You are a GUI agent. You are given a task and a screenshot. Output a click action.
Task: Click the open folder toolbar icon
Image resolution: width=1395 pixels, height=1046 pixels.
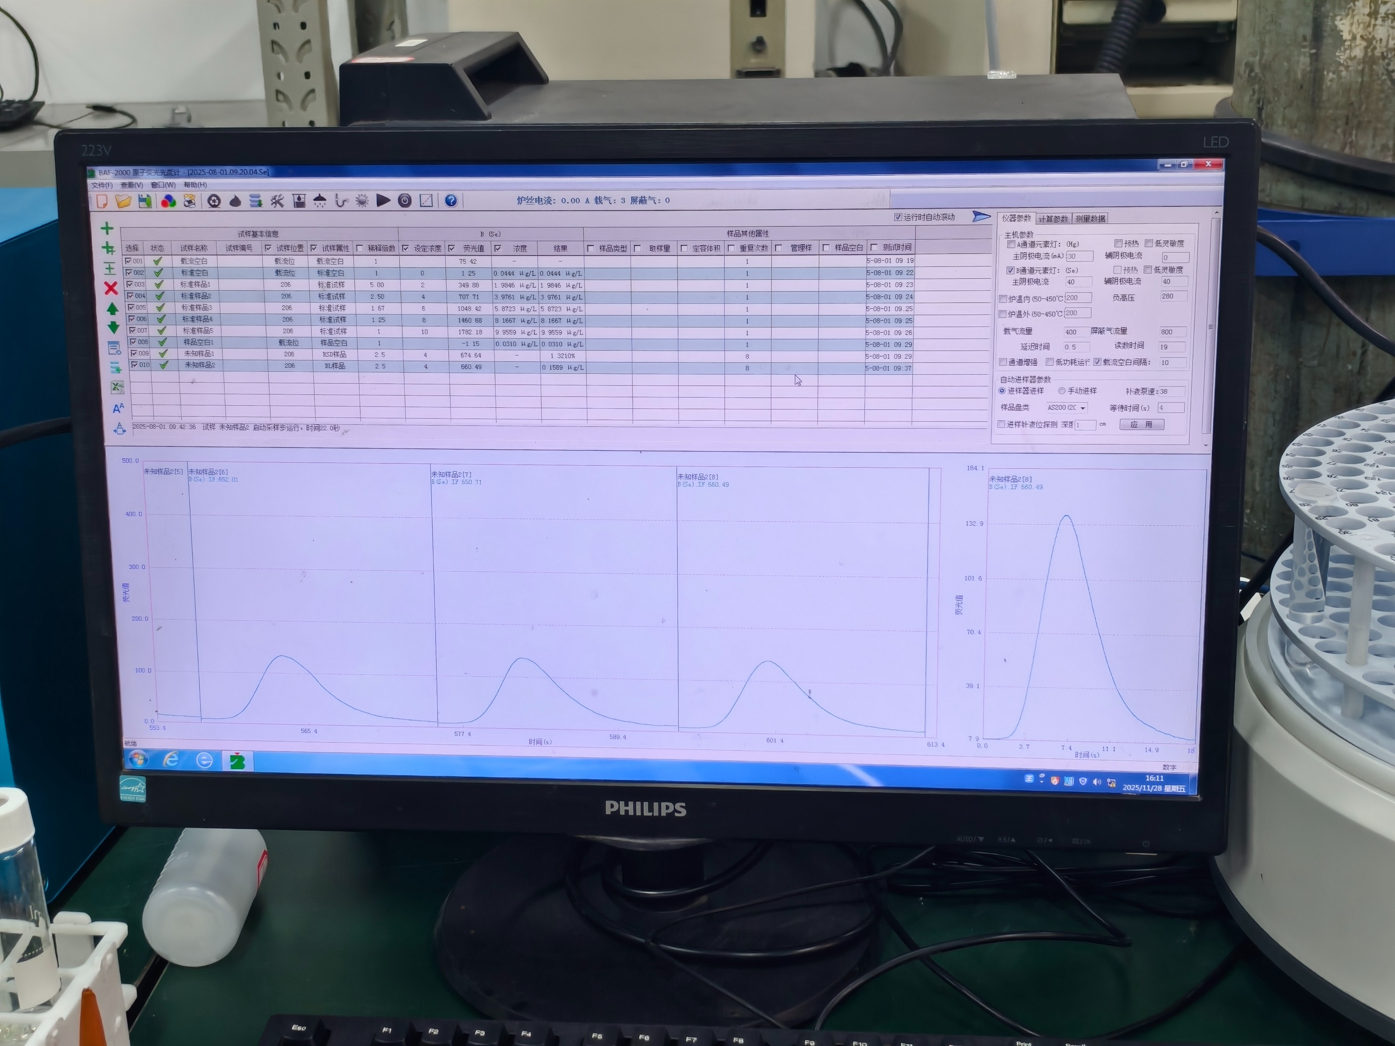(x=123, y=201)
